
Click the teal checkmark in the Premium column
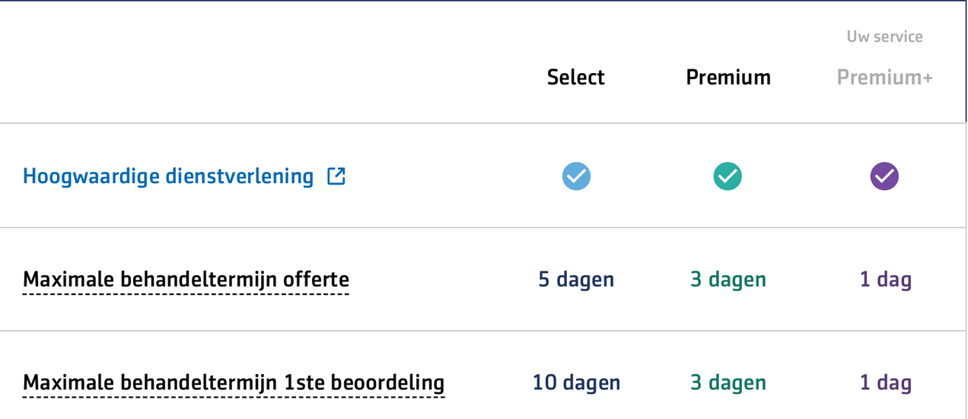(728, 176)
